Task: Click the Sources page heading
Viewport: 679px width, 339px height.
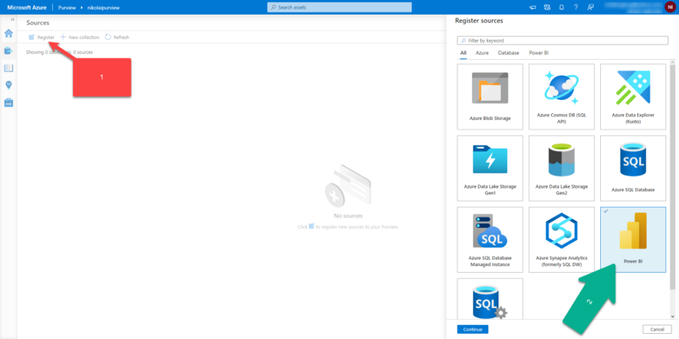Action: [38, 23]
